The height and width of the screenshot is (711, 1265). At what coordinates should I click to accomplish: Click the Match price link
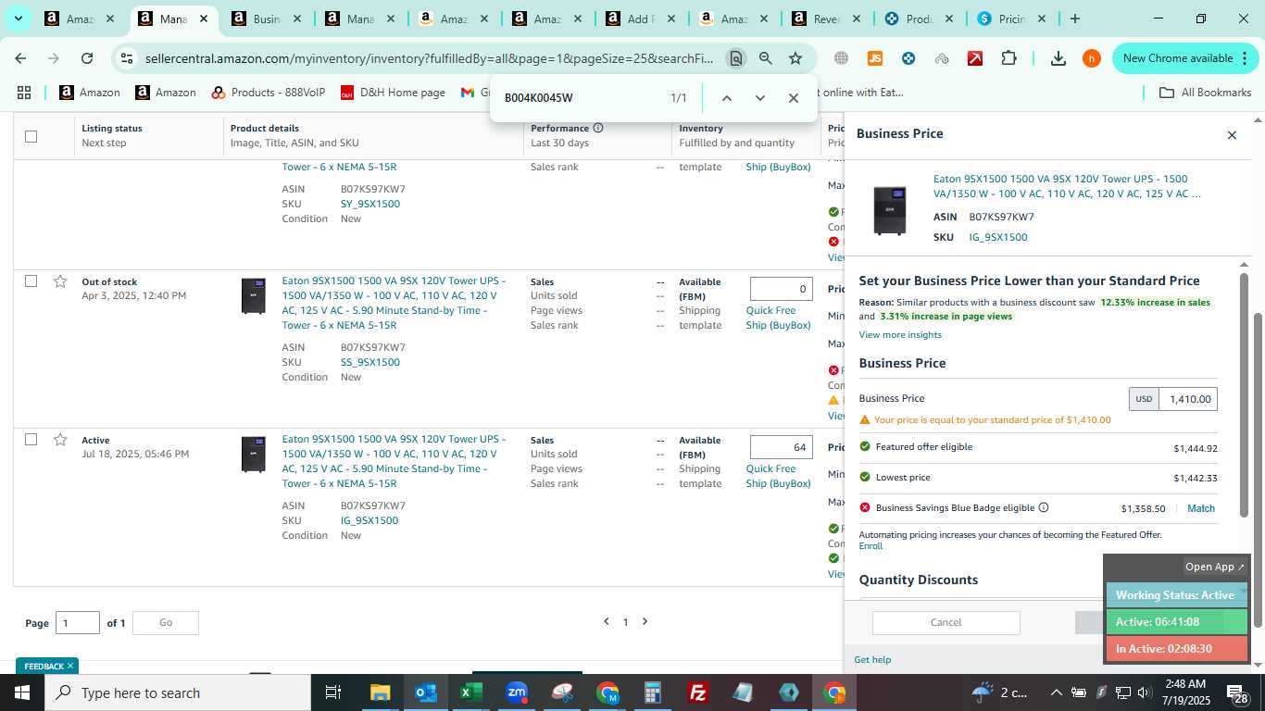(x=1200, y=508)
